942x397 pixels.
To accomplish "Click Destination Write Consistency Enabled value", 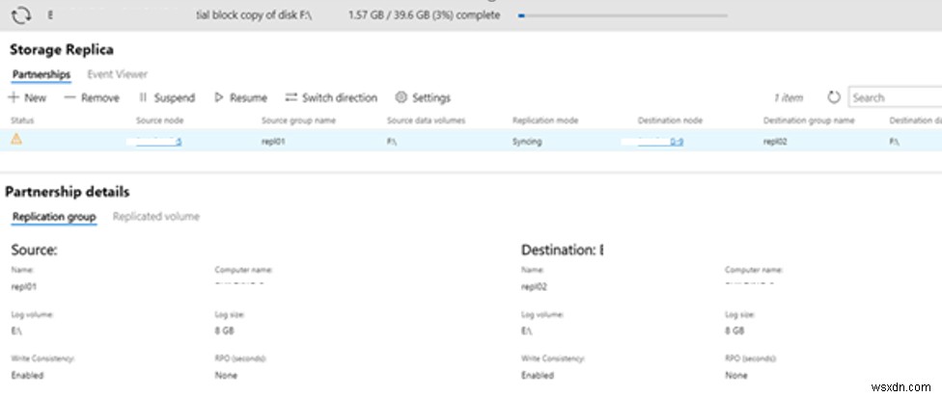I will click(538, 376).
